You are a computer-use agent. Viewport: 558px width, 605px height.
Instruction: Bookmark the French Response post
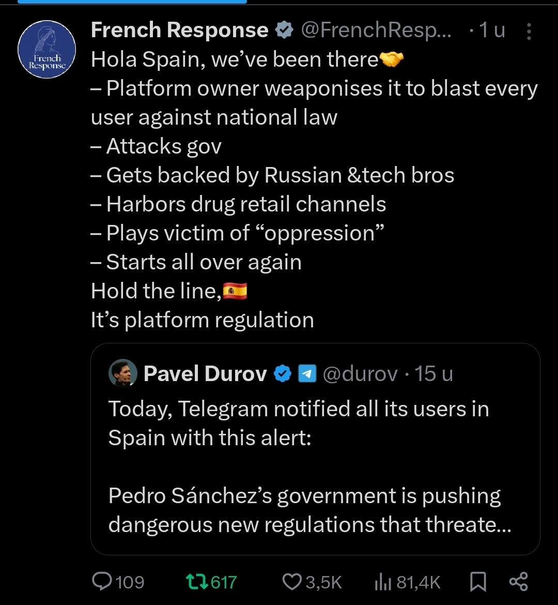[x=478, y=582]
